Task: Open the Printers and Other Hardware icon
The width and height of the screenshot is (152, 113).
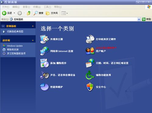Action: 90,39
